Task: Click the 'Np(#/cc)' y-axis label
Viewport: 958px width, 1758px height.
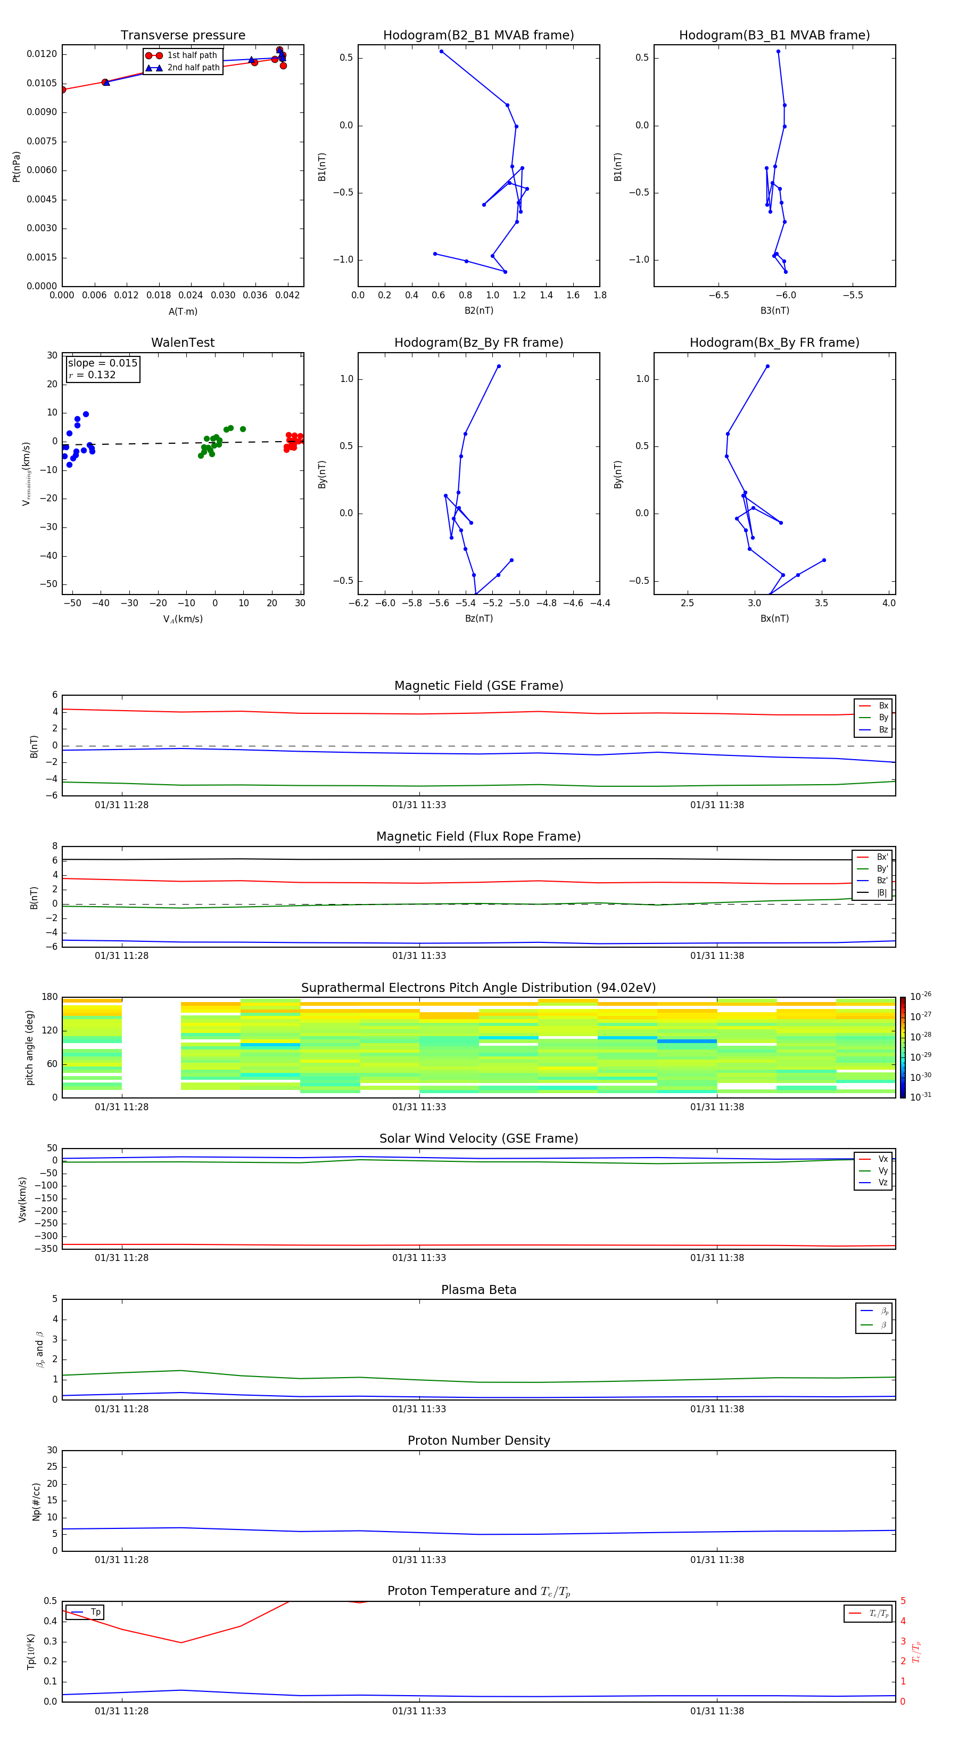Action: pyautogui.click(x=36, y=1501)
